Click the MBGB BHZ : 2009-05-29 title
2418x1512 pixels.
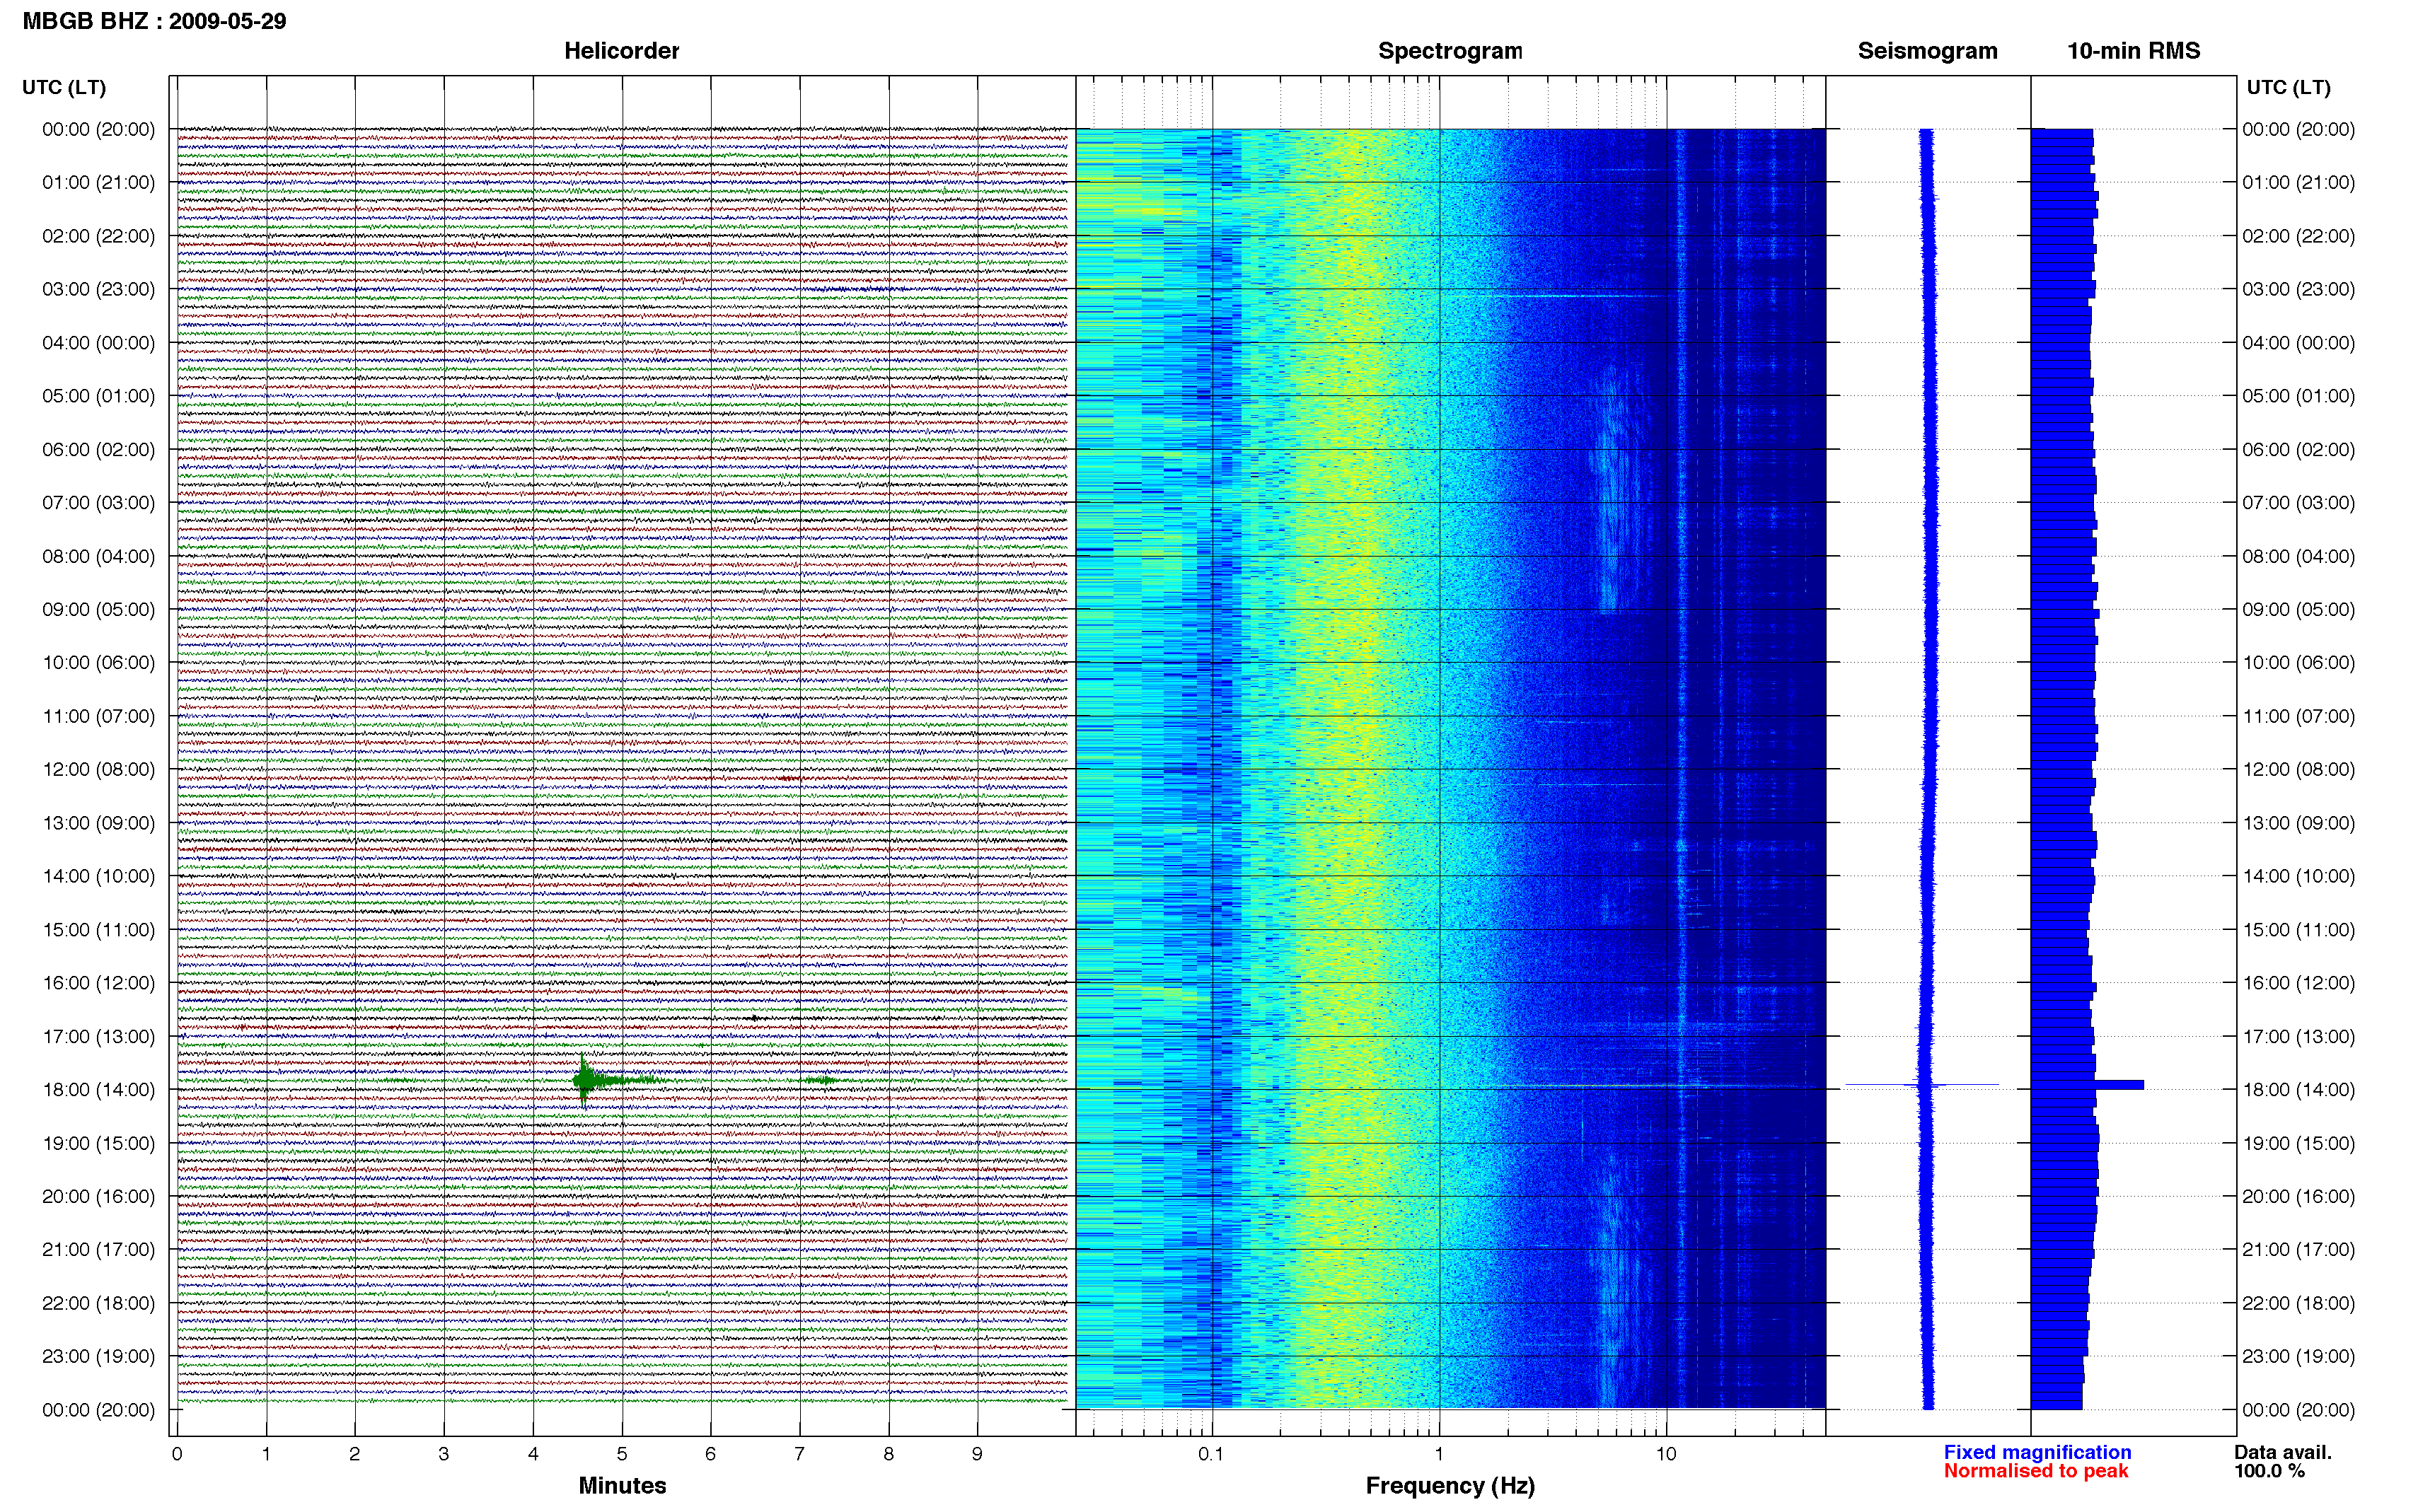(154, 21)
